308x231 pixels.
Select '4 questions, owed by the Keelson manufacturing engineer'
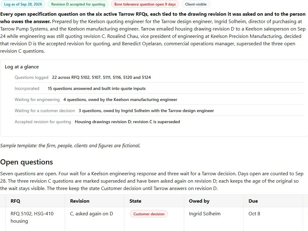click(120, 99)
